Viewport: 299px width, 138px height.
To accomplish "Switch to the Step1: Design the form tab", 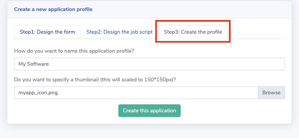I will pos(47,32).
